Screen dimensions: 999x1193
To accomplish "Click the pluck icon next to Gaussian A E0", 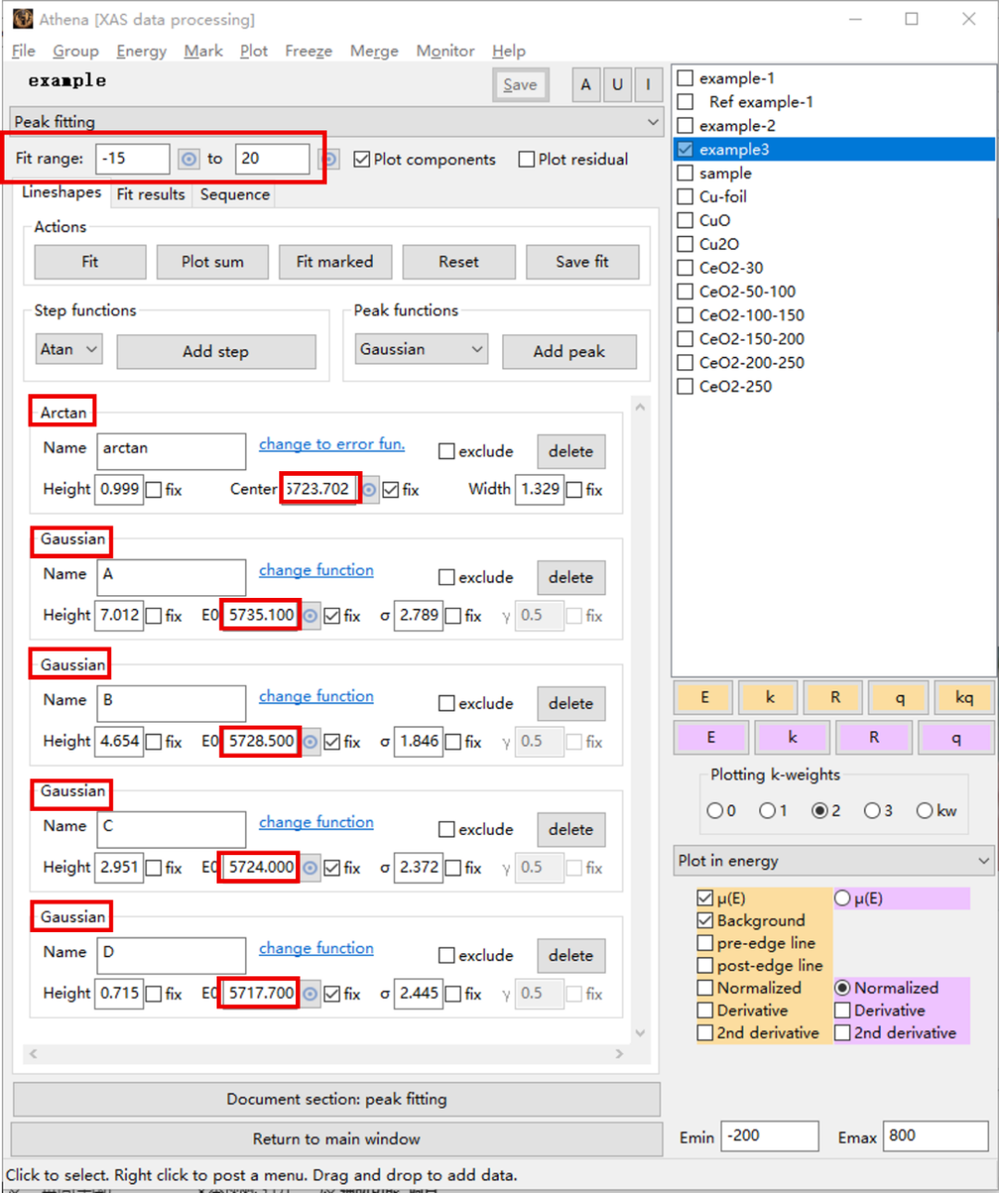I will (x=311, y=615).
